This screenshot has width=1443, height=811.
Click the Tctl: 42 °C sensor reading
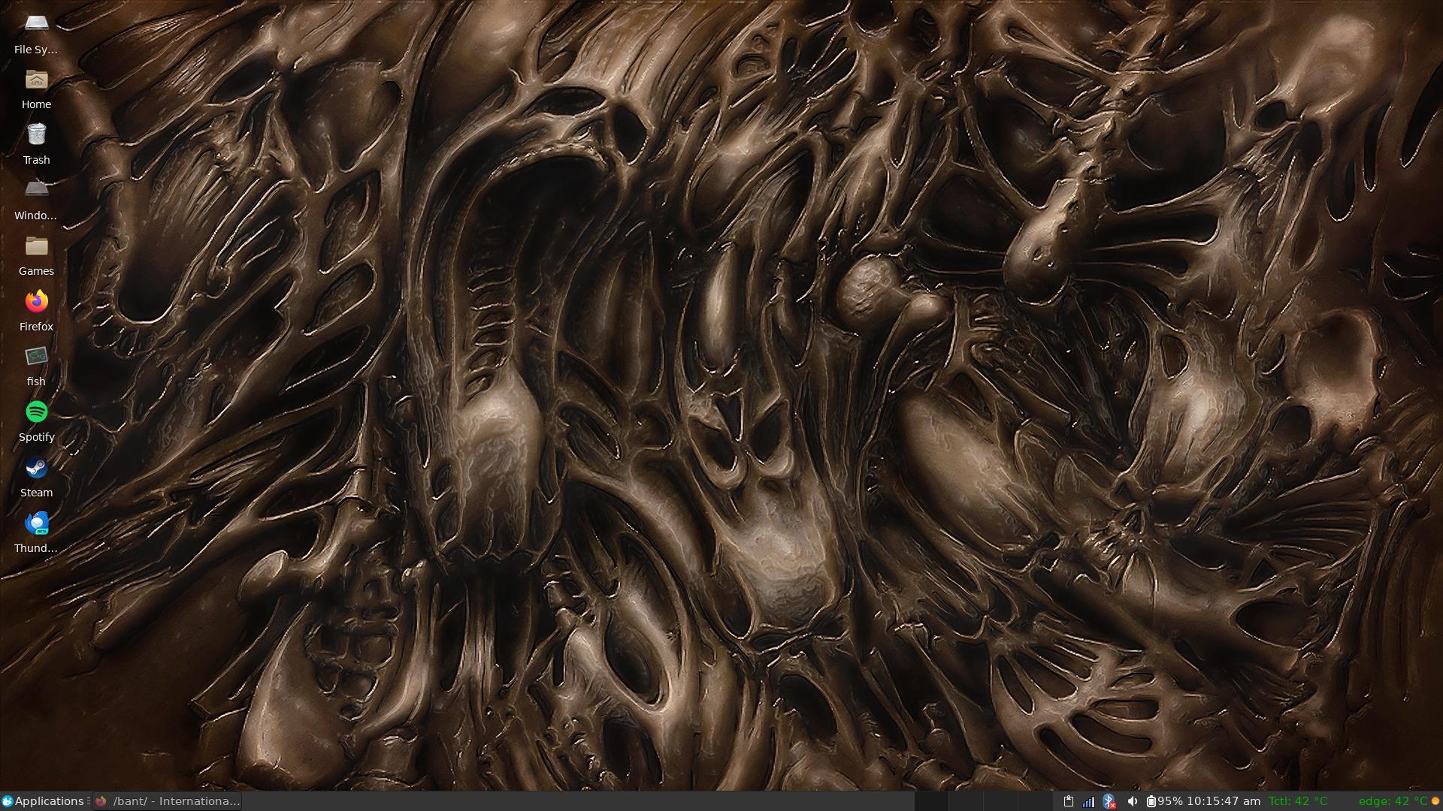coord(1298,801)
